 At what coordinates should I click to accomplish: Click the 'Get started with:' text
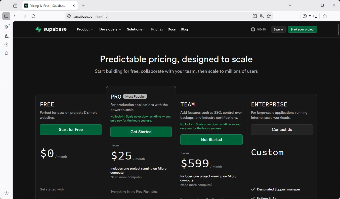click(x=52, y=189)
